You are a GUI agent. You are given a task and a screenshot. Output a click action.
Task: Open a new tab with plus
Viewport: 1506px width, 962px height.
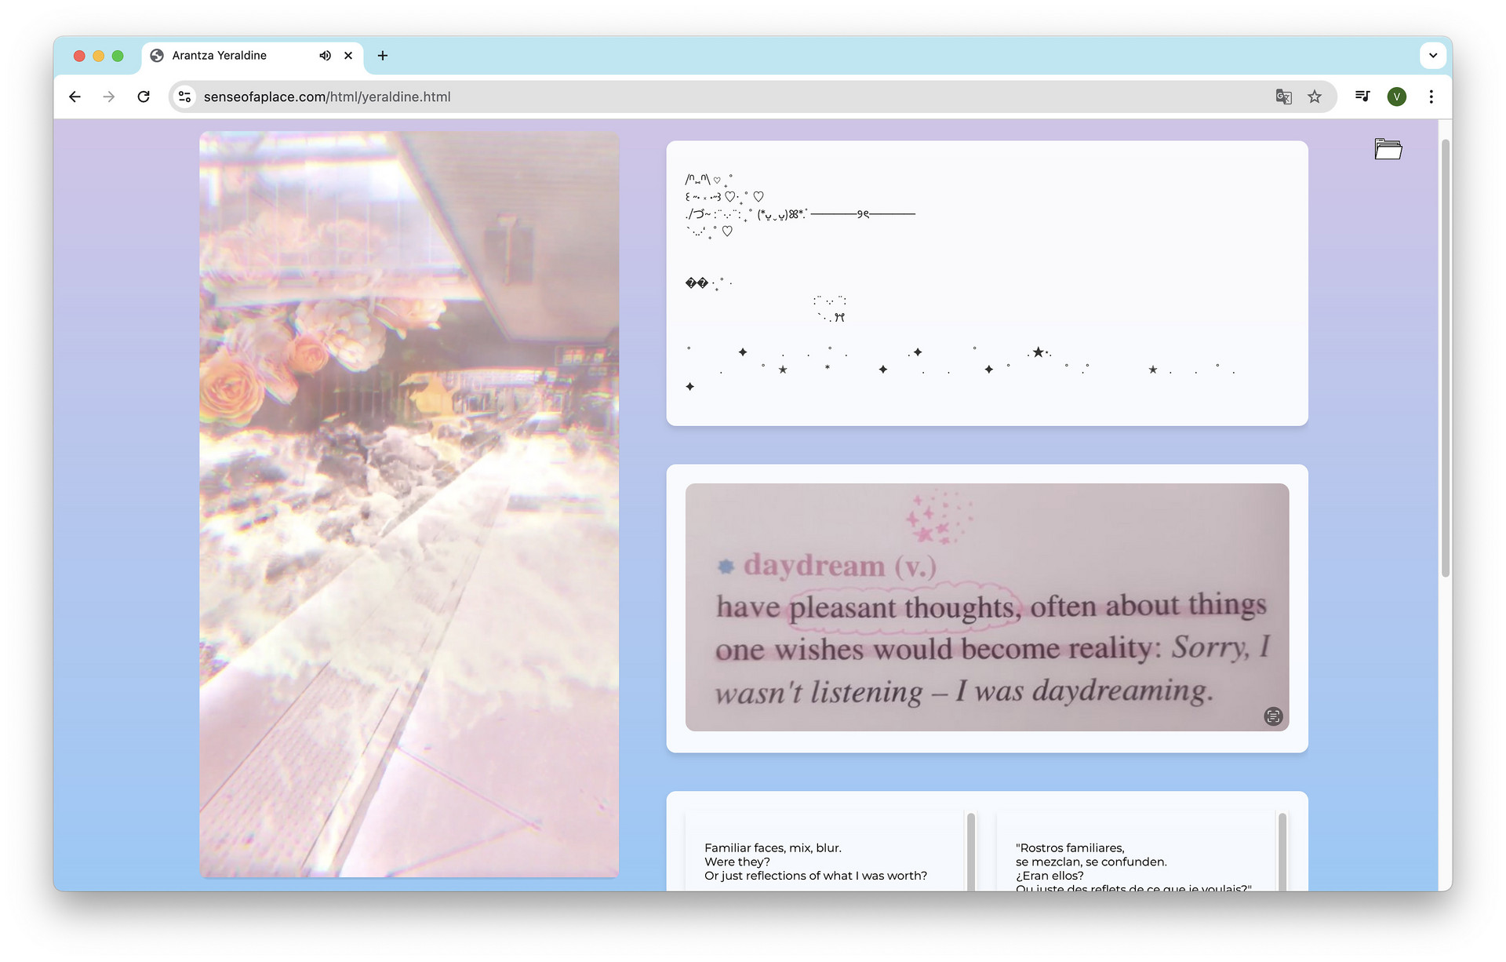coord(383,56)
